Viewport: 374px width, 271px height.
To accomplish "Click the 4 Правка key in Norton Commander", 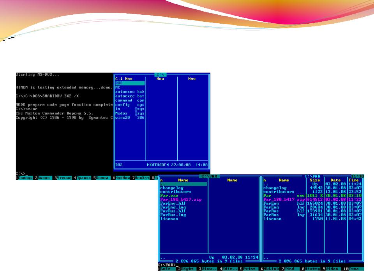I will pyautogui.click(x=82, y=178).
